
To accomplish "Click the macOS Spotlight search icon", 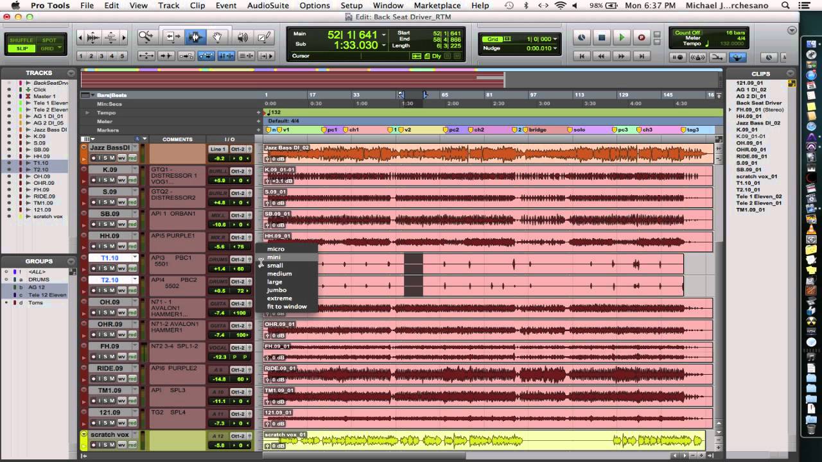I will (786, 5).
